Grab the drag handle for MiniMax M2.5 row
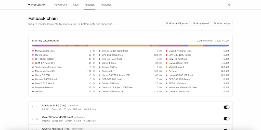261x130 pixels. tap(33, 107)
